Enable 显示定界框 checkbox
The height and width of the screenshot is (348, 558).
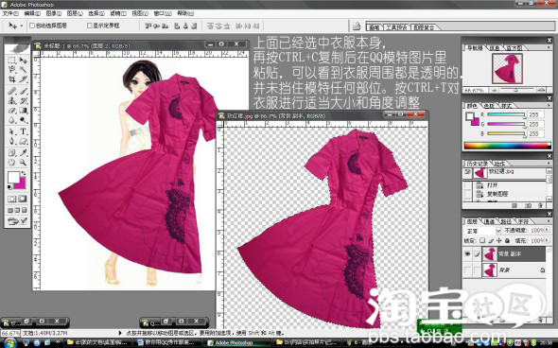(90, 26)
